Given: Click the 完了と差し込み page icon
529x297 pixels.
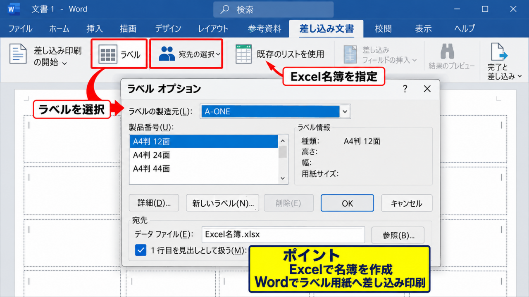Looking at the screenshot, I should 499,52.
